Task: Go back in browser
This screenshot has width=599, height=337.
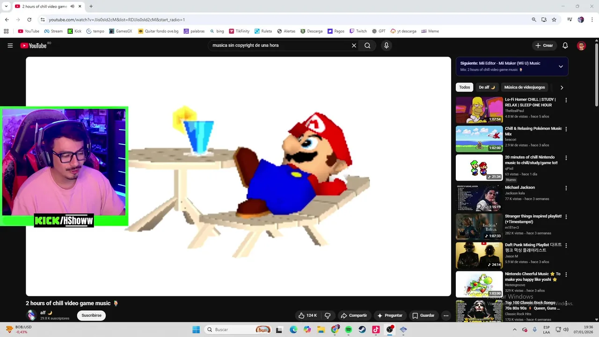Action: pos(7,20)
